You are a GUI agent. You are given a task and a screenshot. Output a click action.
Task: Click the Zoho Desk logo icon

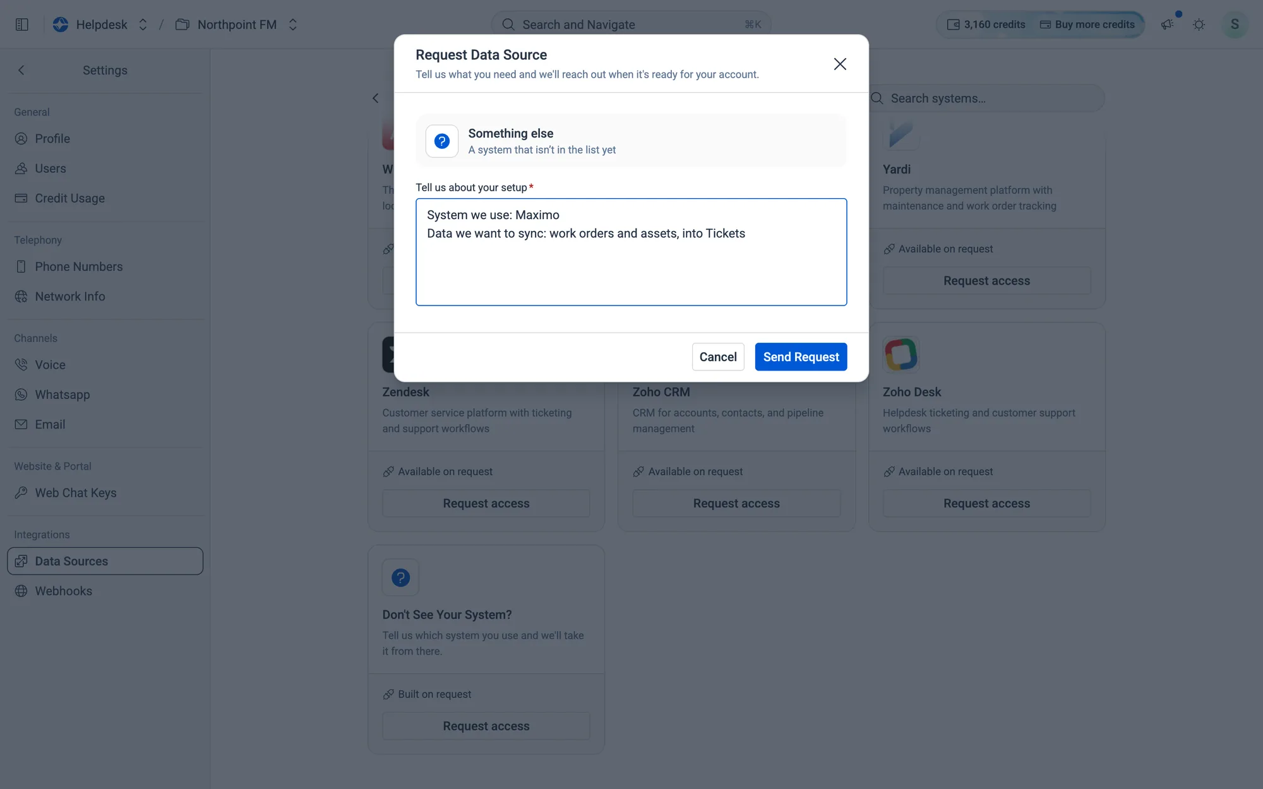point(901,354)
